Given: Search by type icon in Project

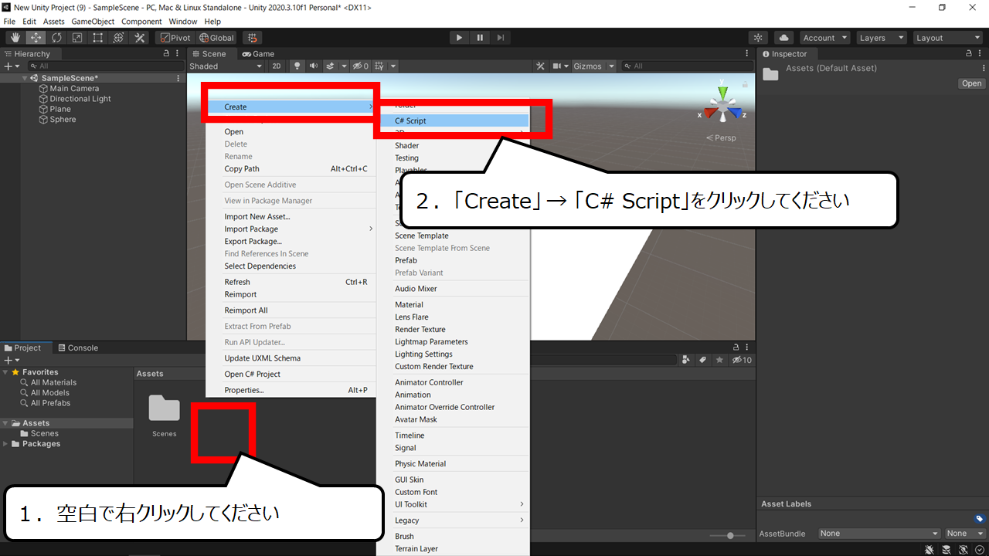Looking at the screenshot, I should tap(686, 360).
